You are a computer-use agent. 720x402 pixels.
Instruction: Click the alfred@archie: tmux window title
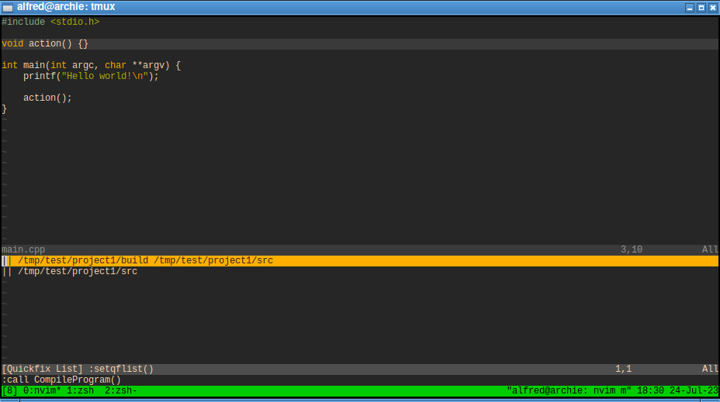pos(66,7)
